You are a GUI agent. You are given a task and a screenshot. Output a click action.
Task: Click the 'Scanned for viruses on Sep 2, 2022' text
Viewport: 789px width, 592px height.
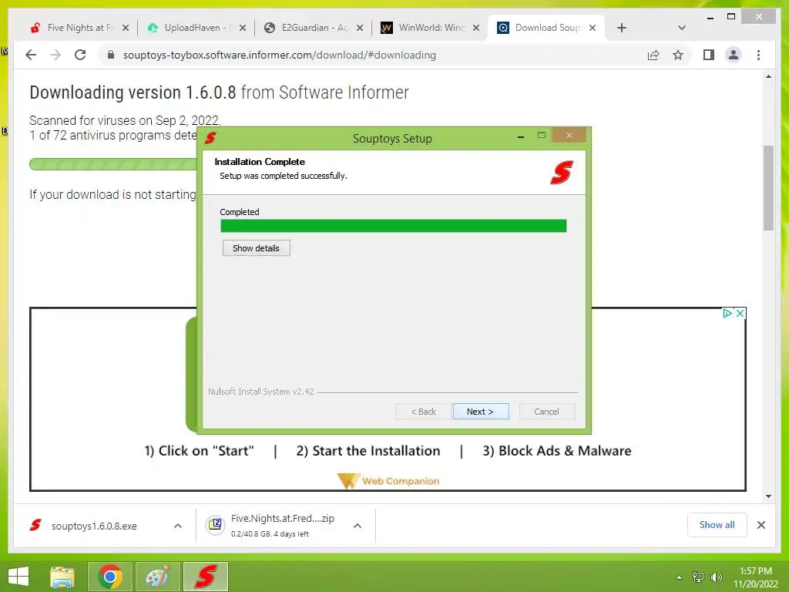click(126, 120)
